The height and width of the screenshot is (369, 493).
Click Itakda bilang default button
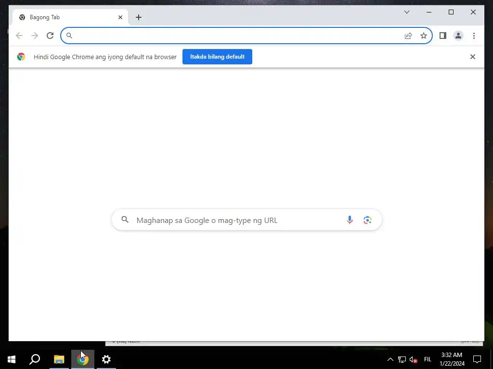click(217, 57)
